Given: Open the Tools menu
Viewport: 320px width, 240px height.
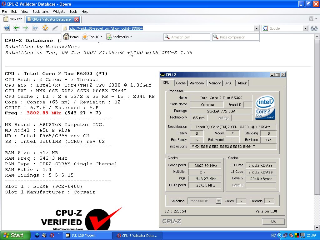Looking at the screenshot, I should [73, 12].
